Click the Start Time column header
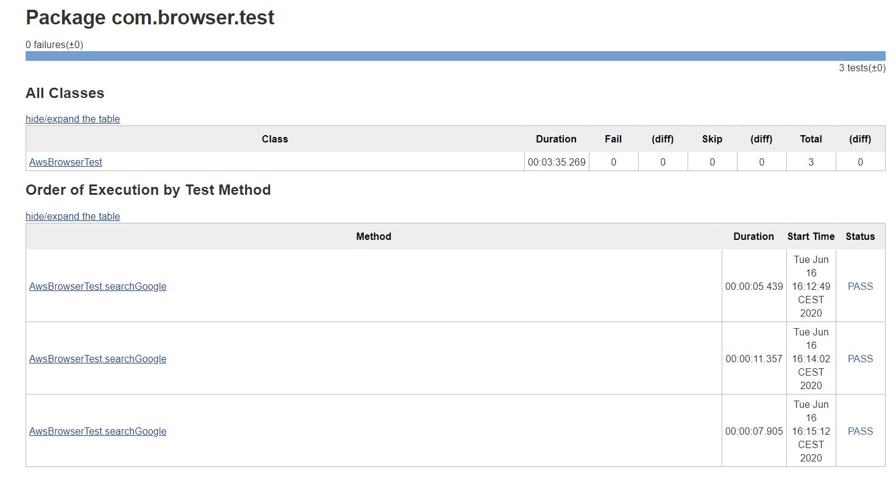Image resolution: width=896 pixels, height=484 pixels. click(x=811, y=236)
